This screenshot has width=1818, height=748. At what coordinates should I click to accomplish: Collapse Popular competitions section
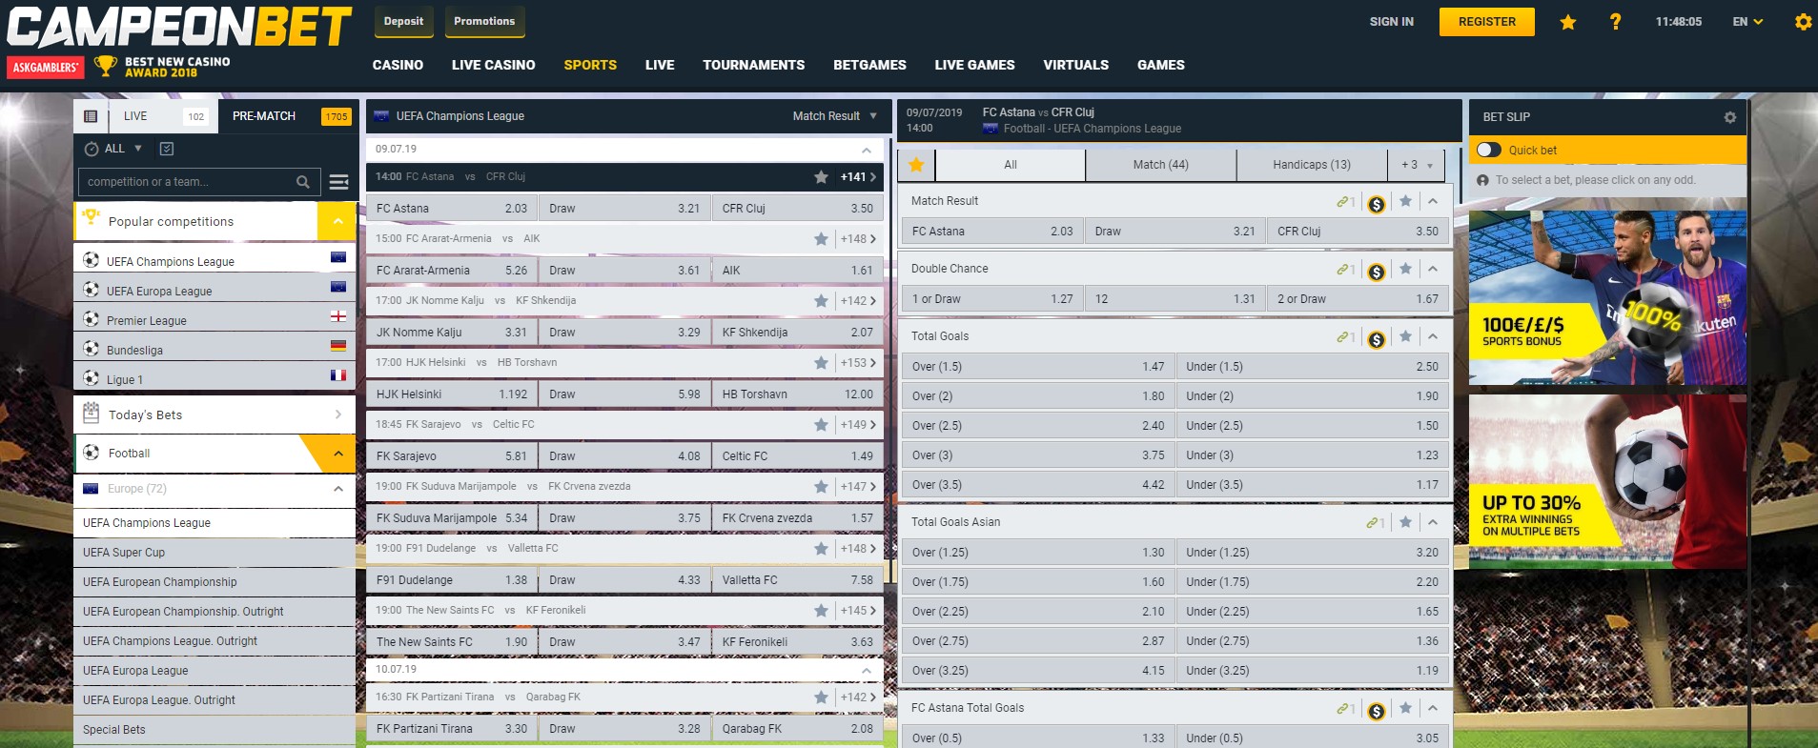point(337,221)
